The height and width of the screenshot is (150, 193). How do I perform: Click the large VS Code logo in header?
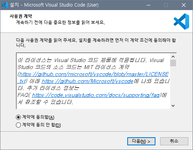click(181, 21)
